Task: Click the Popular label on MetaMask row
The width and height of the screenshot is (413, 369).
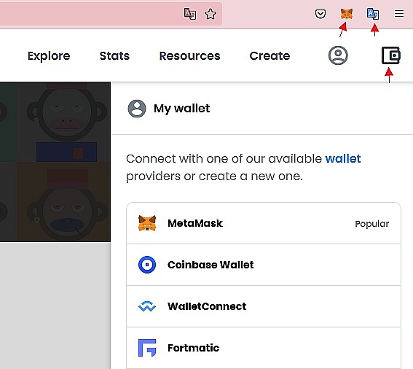Action: [x=372, y=224]
